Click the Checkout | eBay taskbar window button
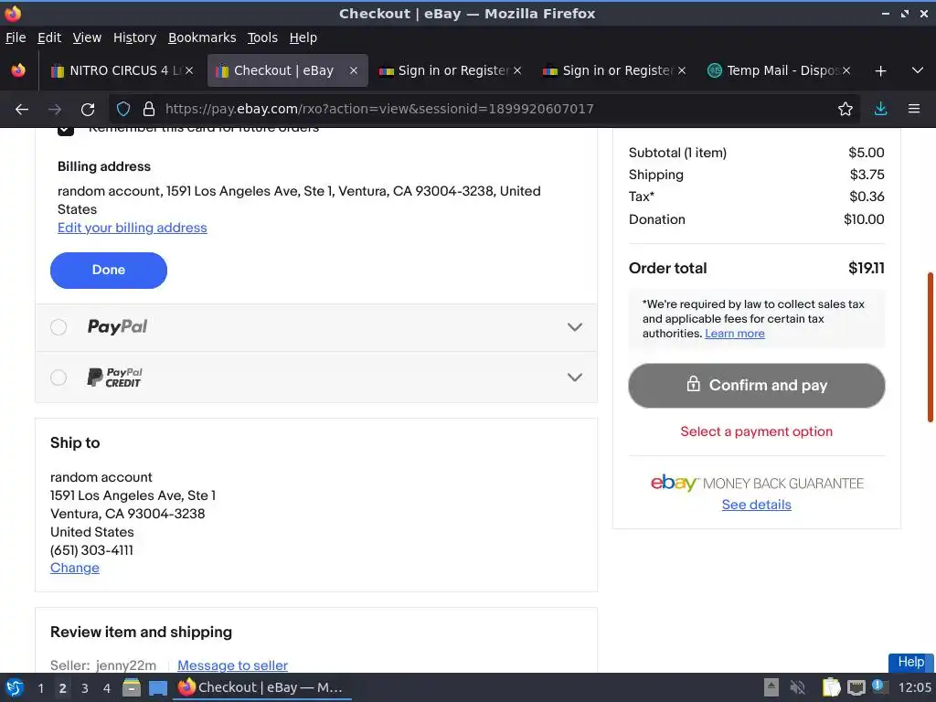 pos(261,687)
